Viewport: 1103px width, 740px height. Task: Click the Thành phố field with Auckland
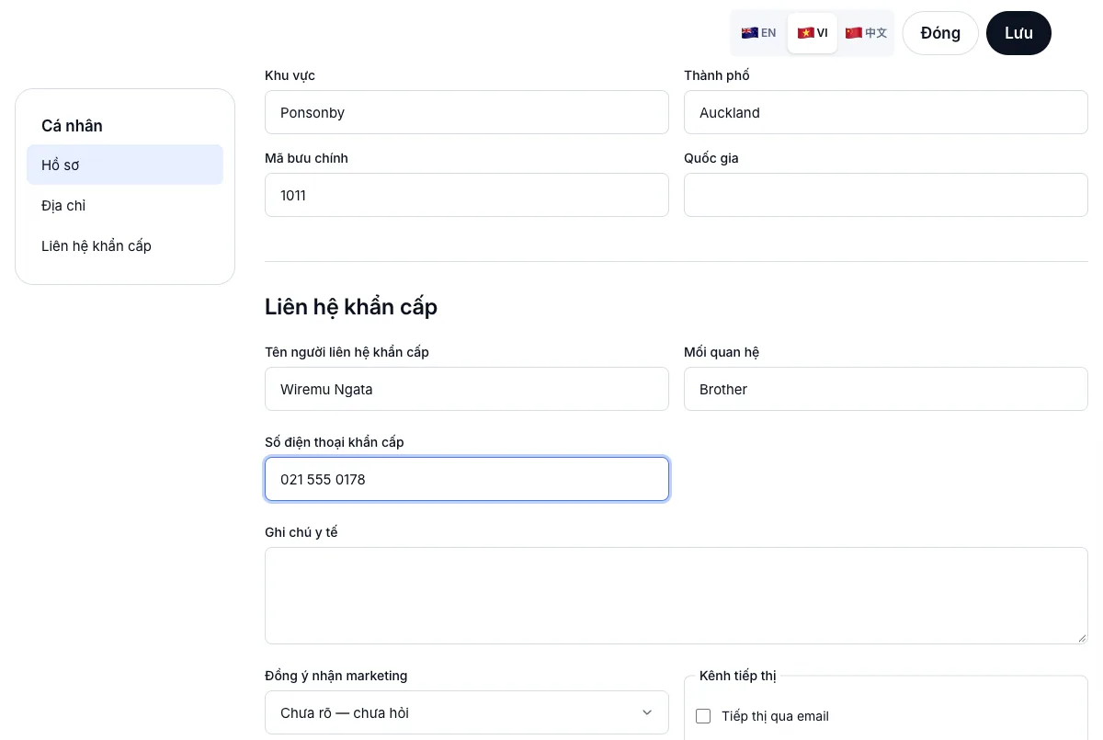(x=886, y=112)
